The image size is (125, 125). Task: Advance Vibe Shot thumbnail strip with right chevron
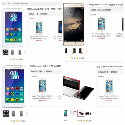[x=94, y=113]
